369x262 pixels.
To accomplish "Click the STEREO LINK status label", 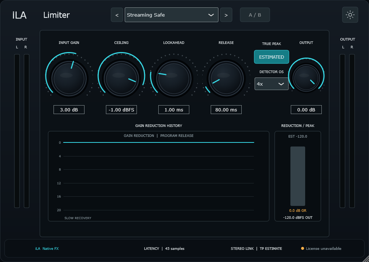I will click(242, 249).
